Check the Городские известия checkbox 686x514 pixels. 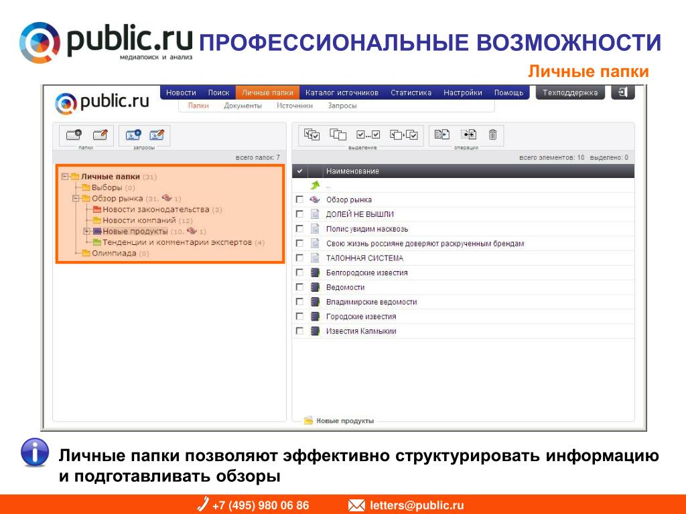tap(299, 316)
